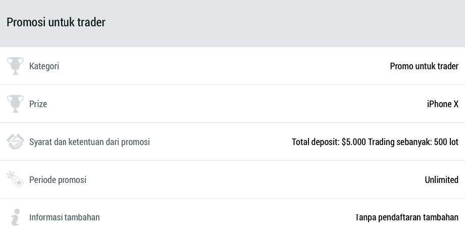465x235 pixels.
Task: Click the word 'trader' in the heading
Action: (91, 22)
